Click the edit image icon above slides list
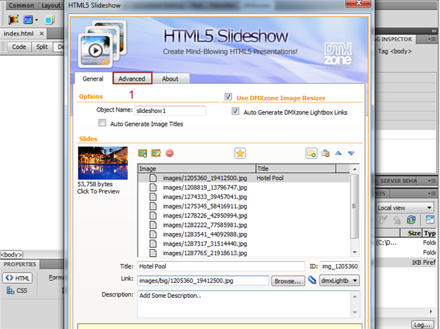440x329 pixels. (x=156, y=153)
